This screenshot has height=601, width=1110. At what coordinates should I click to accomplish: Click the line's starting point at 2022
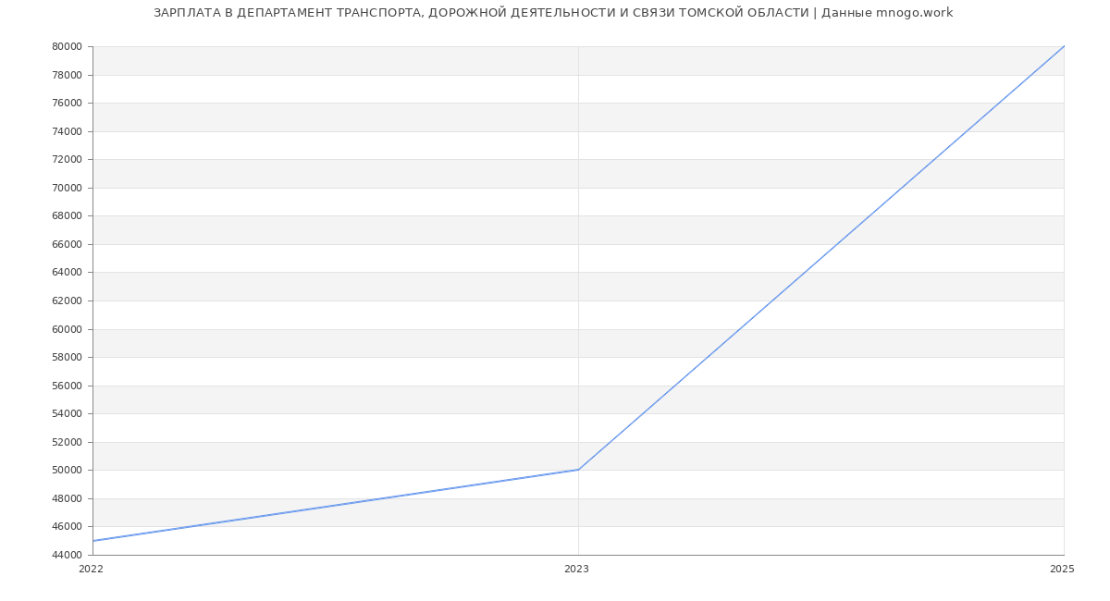click(x=92, y=541)
